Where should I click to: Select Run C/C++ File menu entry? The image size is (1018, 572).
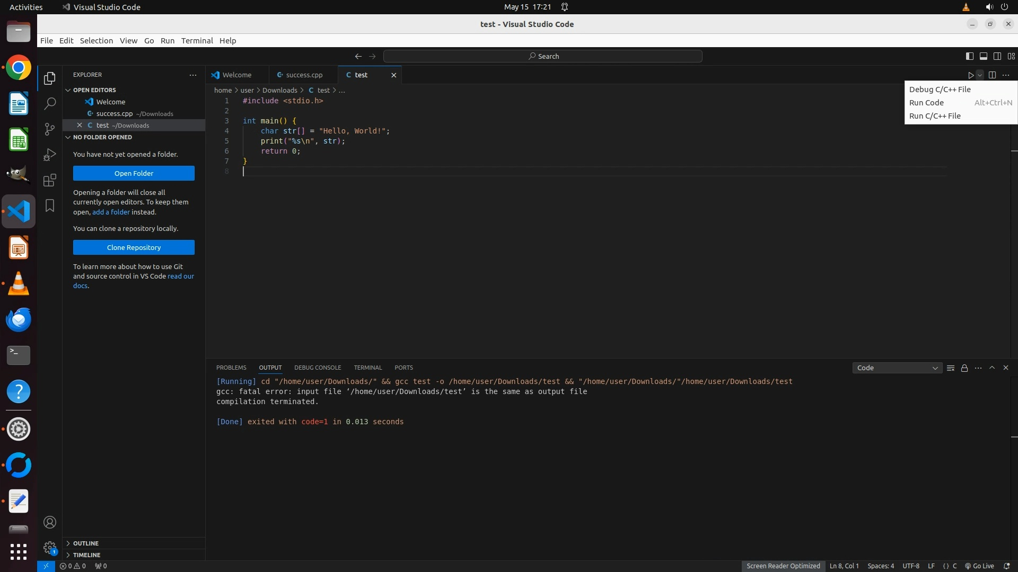[x=935, y=116]
